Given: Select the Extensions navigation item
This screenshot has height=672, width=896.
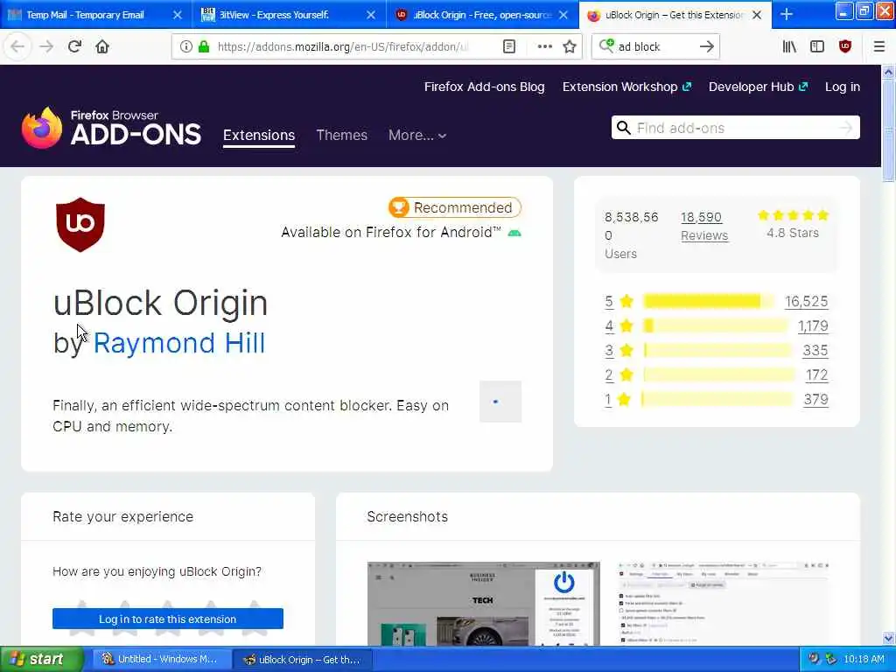Looking at the screenshot, I should [x=259, y=136].
